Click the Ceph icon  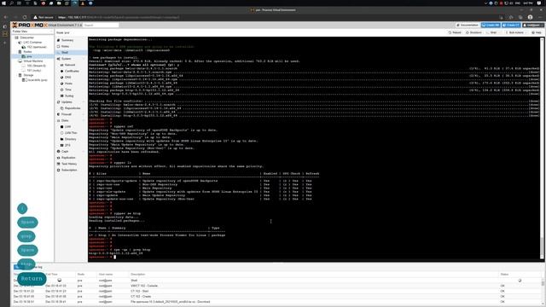tap(59, 152)
